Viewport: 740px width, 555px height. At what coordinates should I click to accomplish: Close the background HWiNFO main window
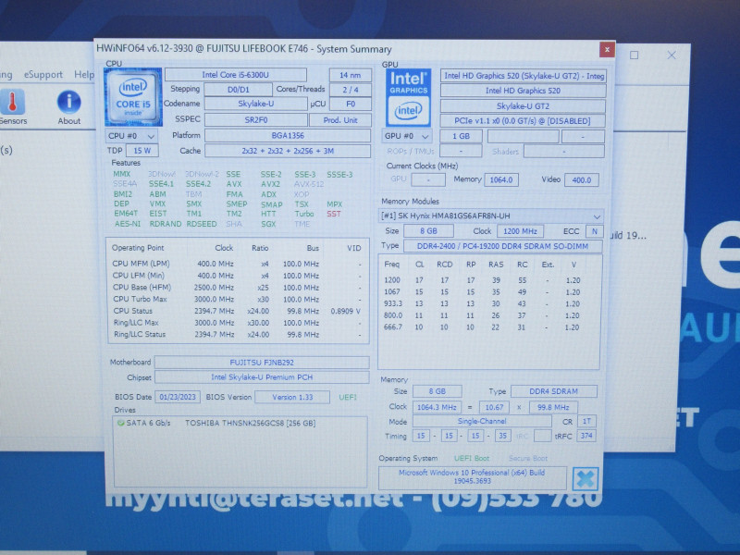[x=672, y=55]
